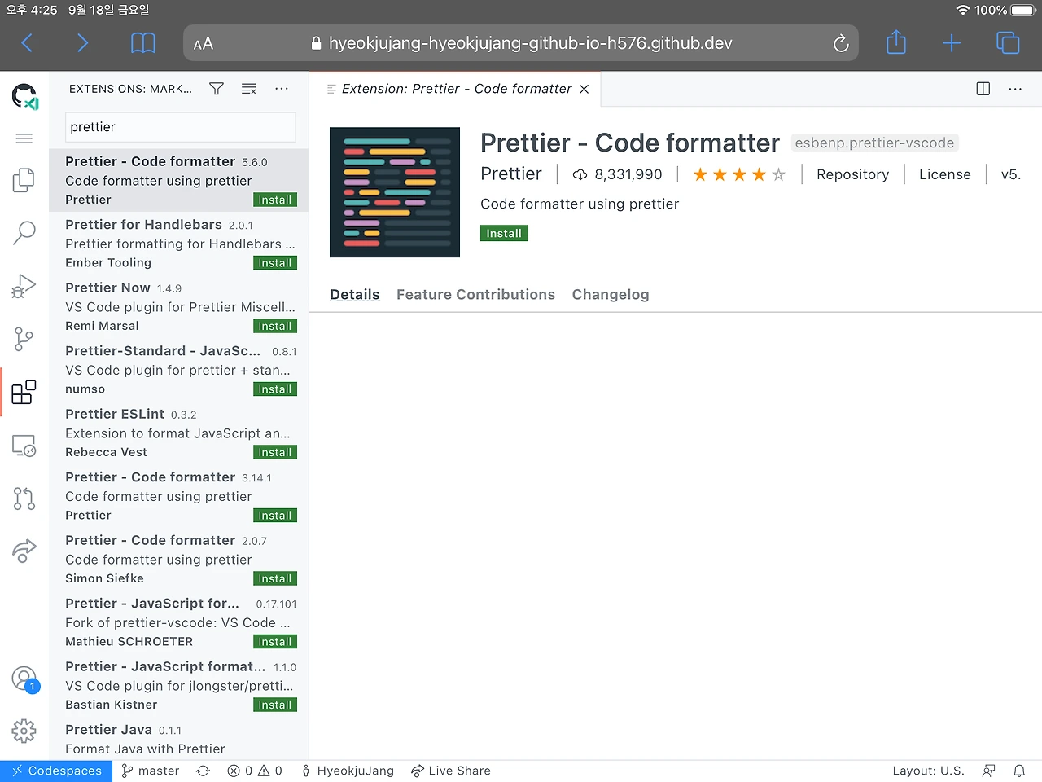
Task: Reload the page
Action: pos(841,43)
